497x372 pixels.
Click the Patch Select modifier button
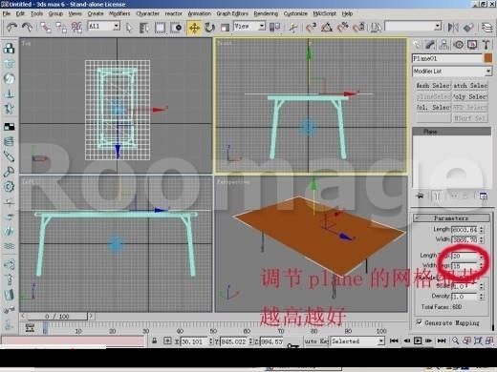tap(470, 86)
